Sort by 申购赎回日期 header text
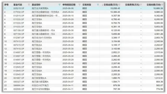The height and width of the screenshot is (94, 167). coord(69,5)
